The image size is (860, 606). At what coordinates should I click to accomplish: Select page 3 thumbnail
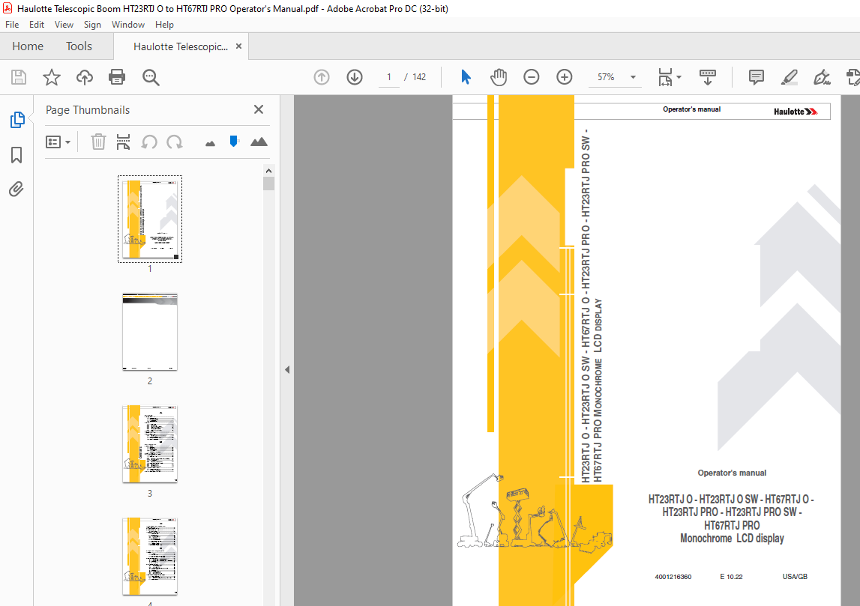pos(150,444)
